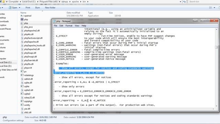This screenshot has height=124, width=220.
Task: Click Burn in Explorer toolbar
Action: click(x=37, y=8)
